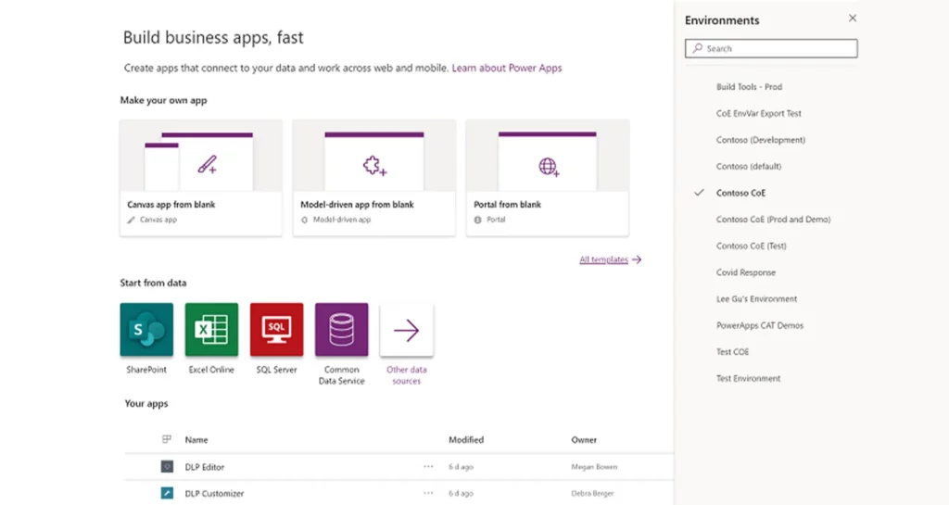Sort apps by the Modified column header
949x505 pixels.
tap(466, 440)
